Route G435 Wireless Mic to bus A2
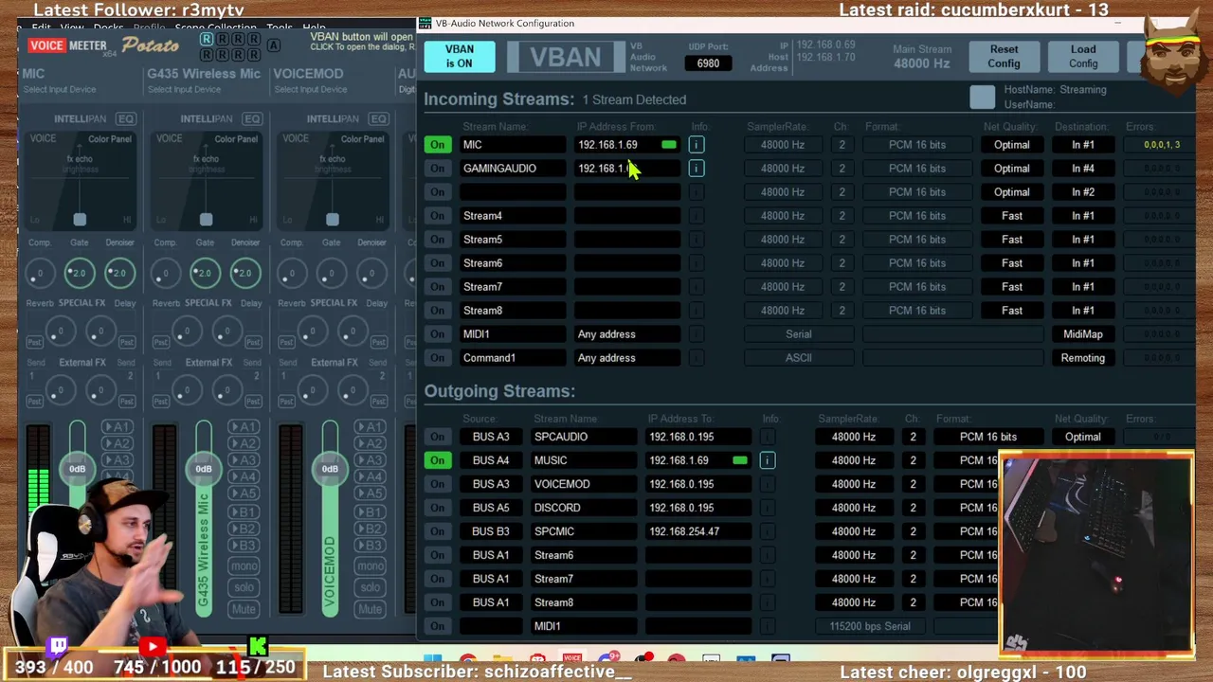1213x682 pixels. coord(244,444)
